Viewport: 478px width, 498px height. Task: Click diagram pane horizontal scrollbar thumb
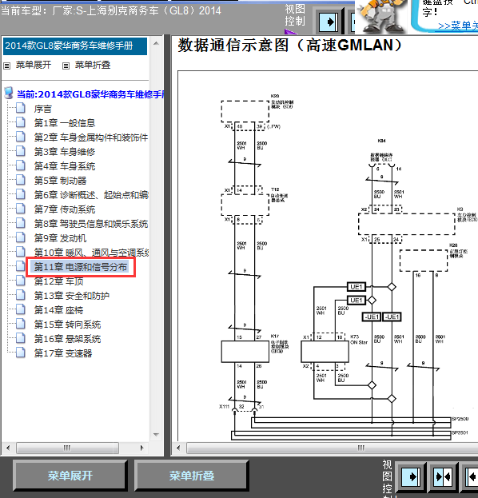click(x=333, y=448)
